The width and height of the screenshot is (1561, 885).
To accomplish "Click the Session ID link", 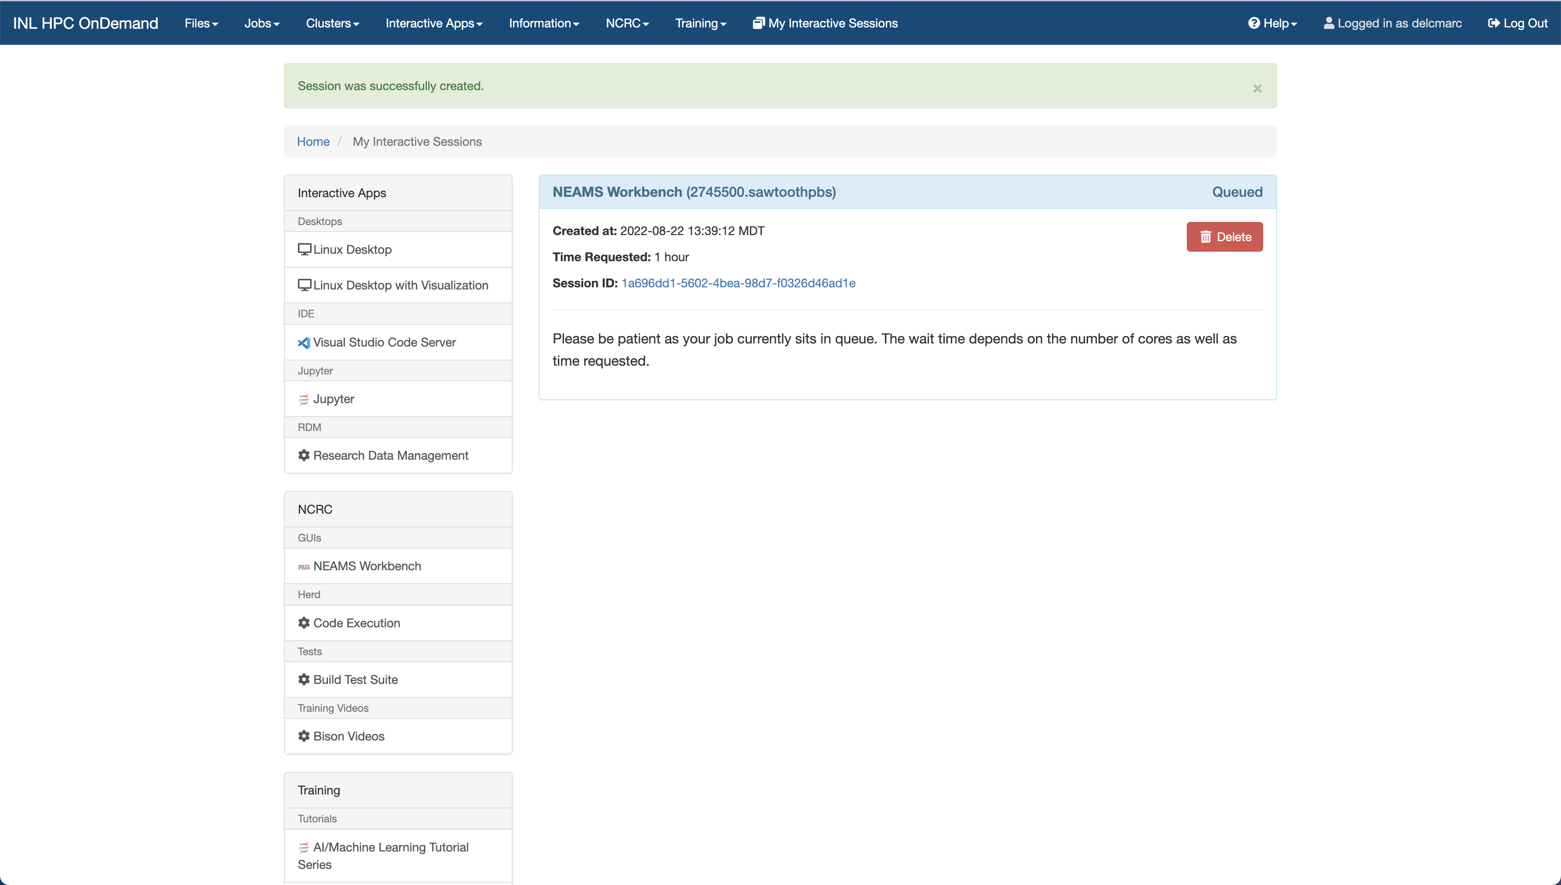I will (738, 283).
